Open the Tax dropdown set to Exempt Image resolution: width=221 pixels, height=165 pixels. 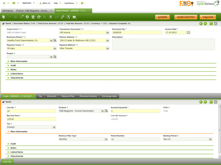tap(54, 127)
